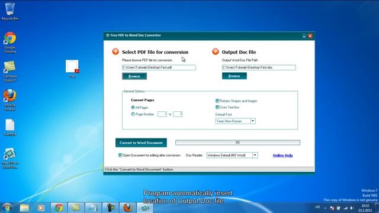Click the app icon in the converter title bar
Image resolution: width=379 pixels, height=213 pixels.
point(108,35)
